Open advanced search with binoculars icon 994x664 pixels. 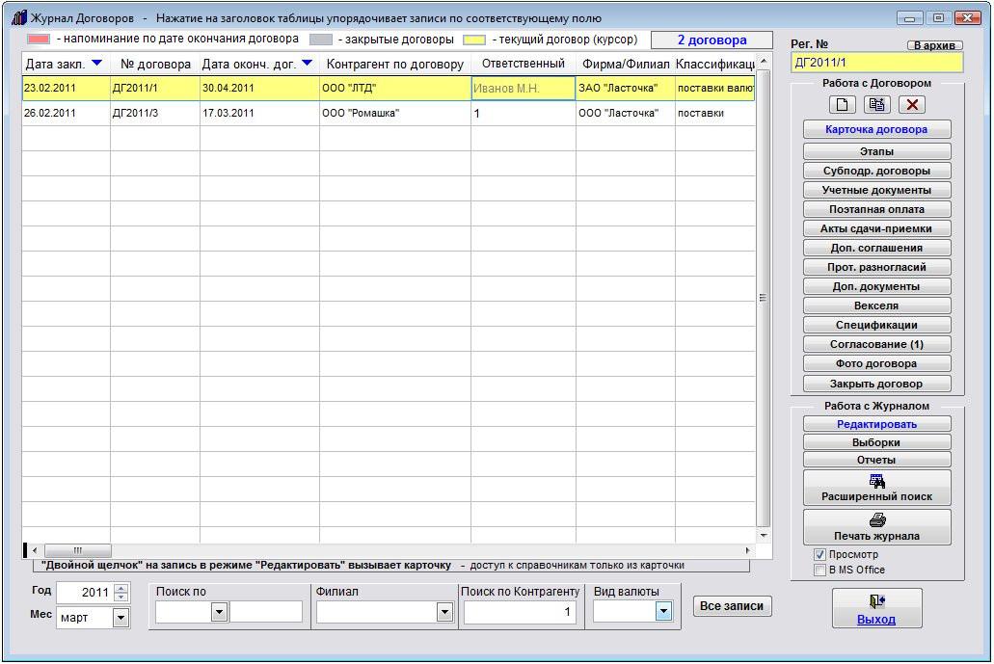[x=876, y=481]
